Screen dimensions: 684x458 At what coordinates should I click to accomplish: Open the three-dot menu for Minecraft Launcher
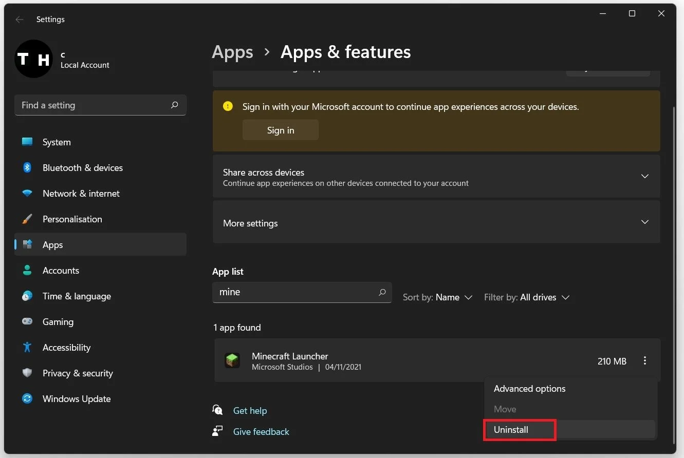point(645,361)
